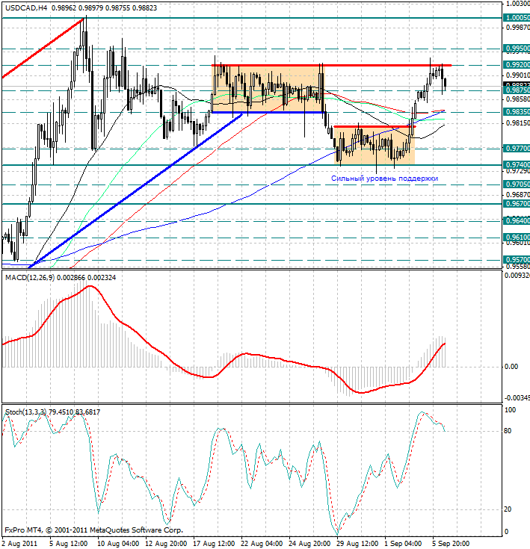Click the 5 Sep 20:00 time label
The height and width of the screenshot is (549, 530).
452,544
